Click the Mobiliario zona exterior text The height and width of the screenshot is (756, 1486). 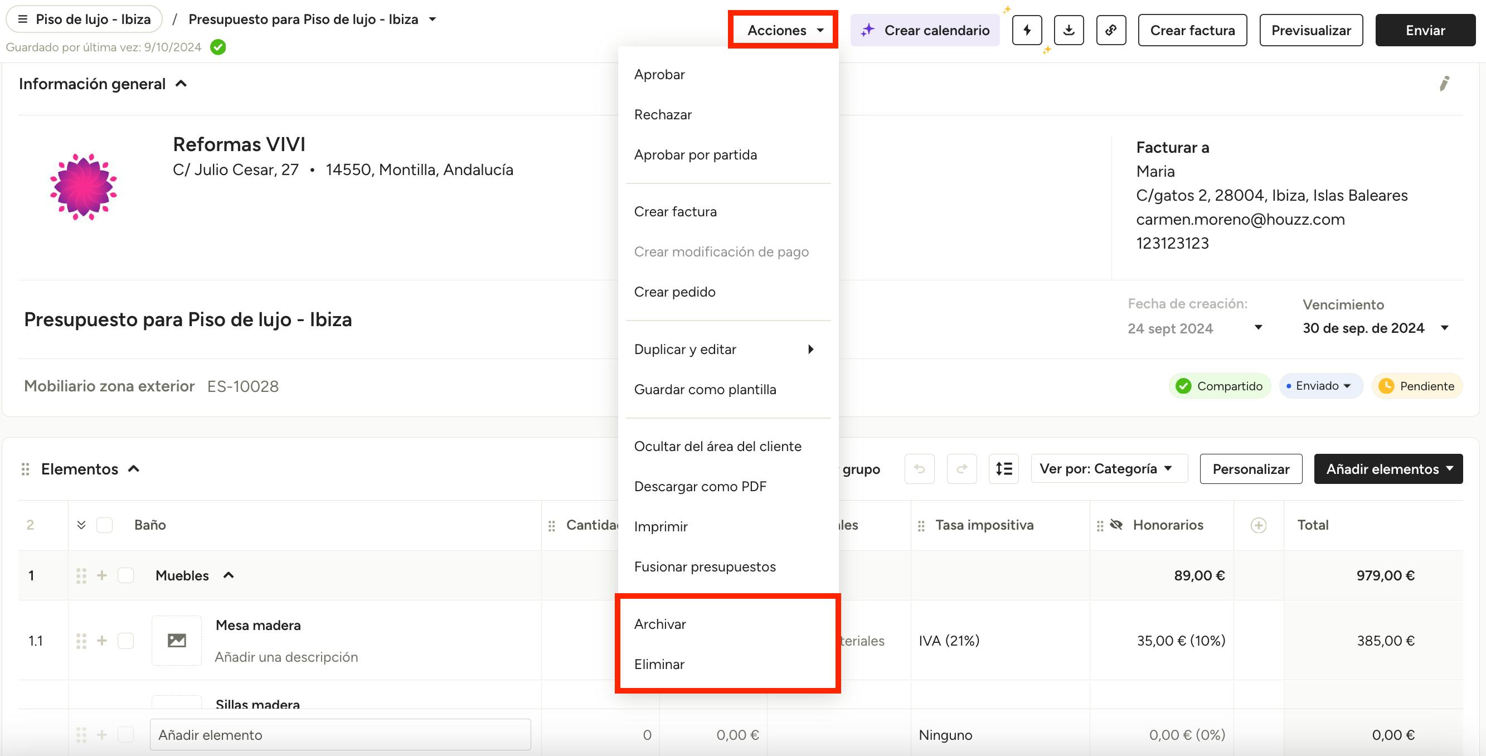tap(109, 386)
